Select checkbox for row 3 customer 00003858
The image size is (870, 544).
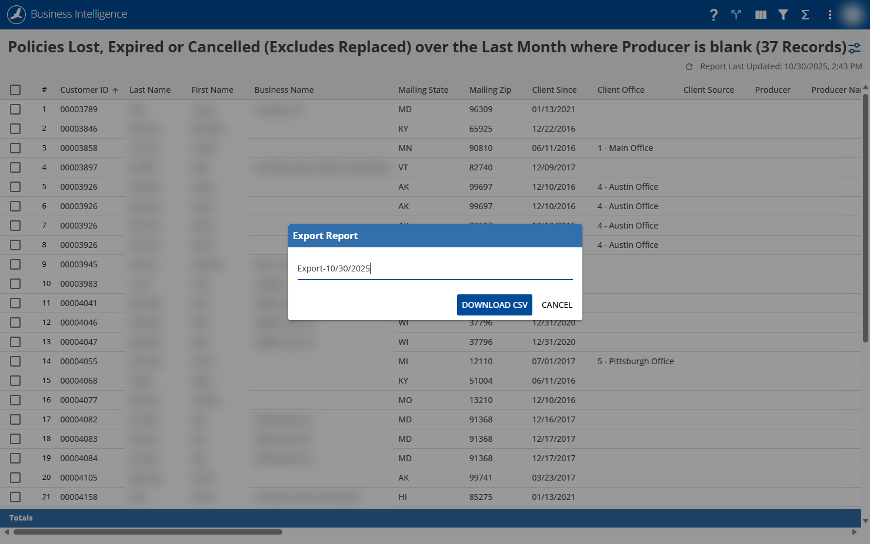(x=15, y=148)
